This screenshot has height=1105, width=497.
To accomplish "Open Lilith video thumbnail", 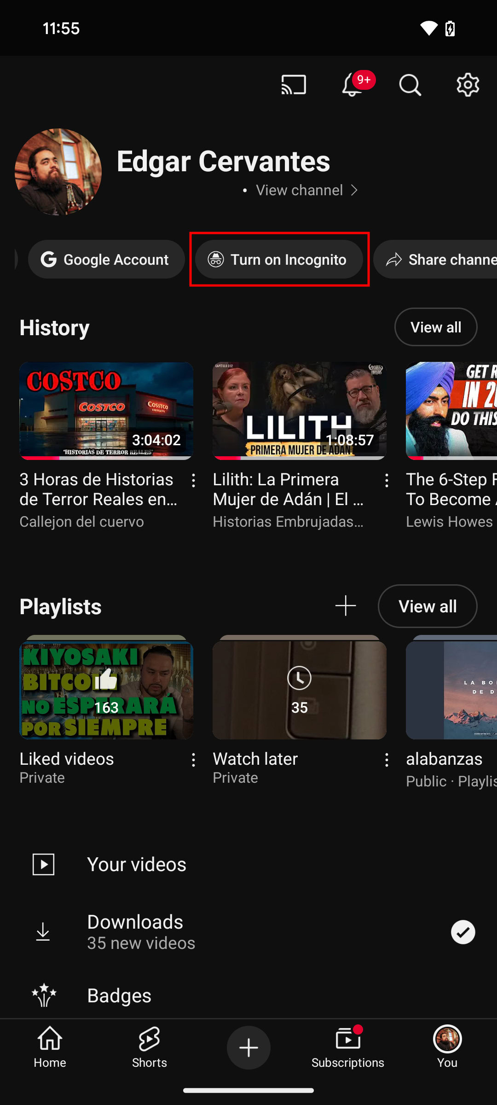I will coord(300,411).
